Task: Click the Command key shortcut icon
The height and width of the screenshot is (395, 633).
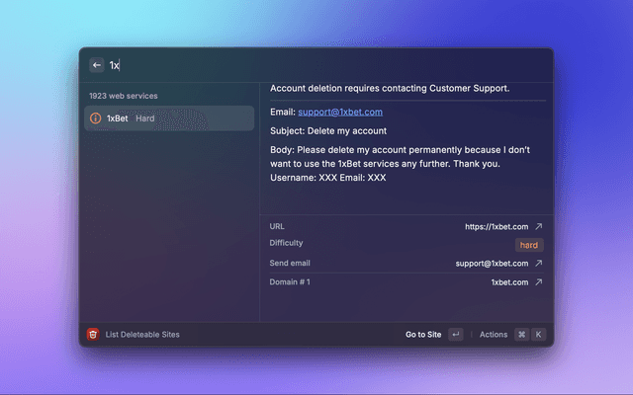Action: coord(521,335)
